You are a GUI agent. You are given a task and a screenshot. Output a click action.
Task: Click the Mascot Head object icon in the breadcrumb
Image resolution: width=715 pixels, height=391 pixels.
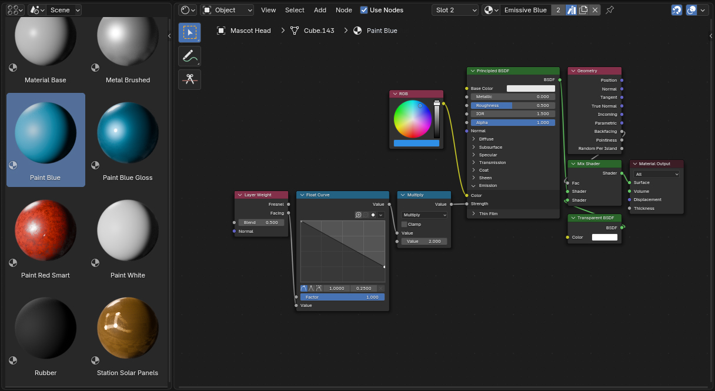[x=221, y=31]
